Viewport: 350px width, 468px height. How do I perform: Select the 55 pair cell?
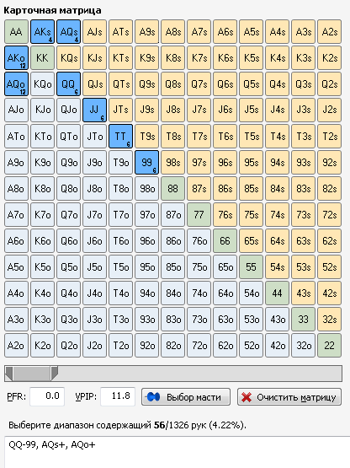(x=251, y=266)
